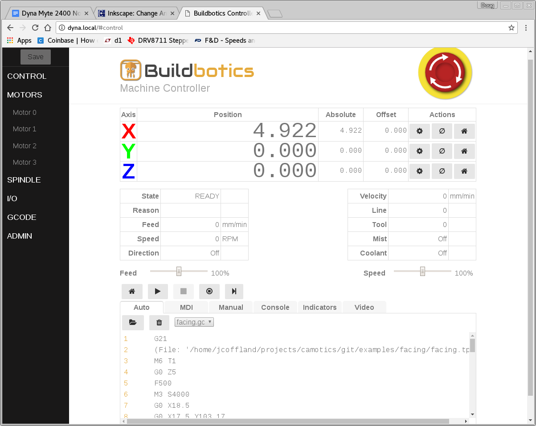Select the Console tab

(x=275, y=307)
